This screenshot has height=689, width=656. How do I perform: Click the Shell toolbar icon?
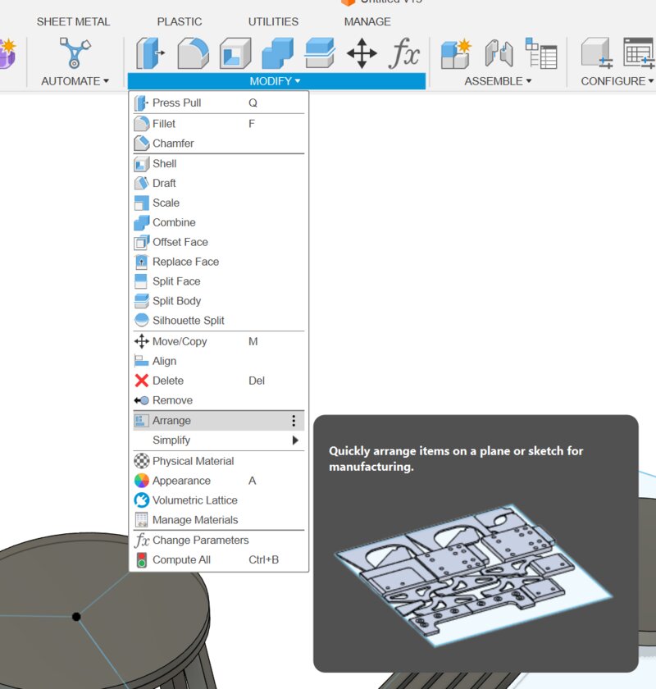(235, 53)
